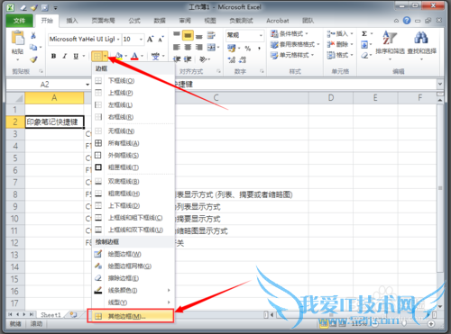This screenshot has height=334, width=451.
Task: Toggle Italic formatting
Action: click(64, 56)
